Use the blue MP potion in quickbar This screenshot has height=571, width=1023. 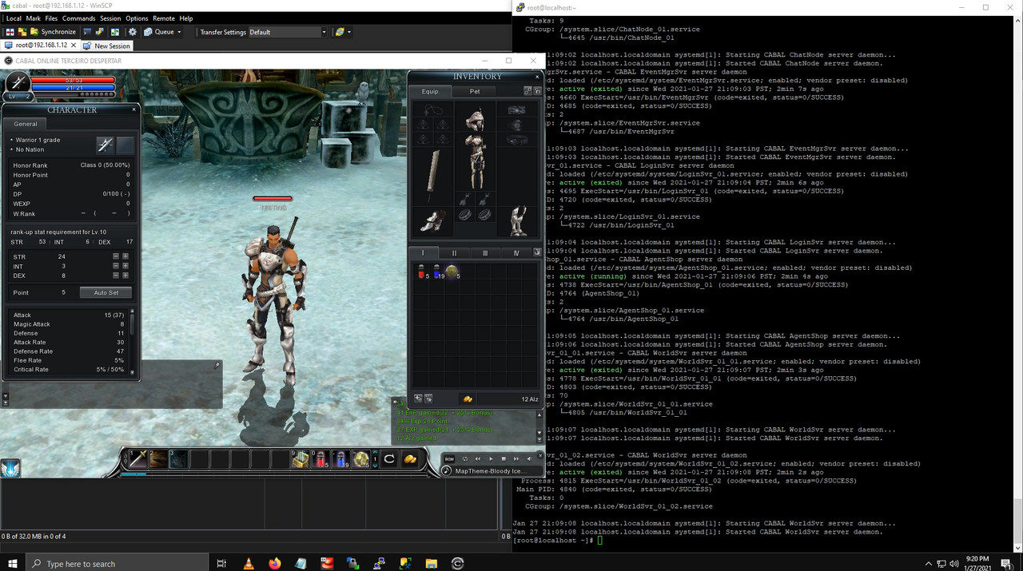340,458
